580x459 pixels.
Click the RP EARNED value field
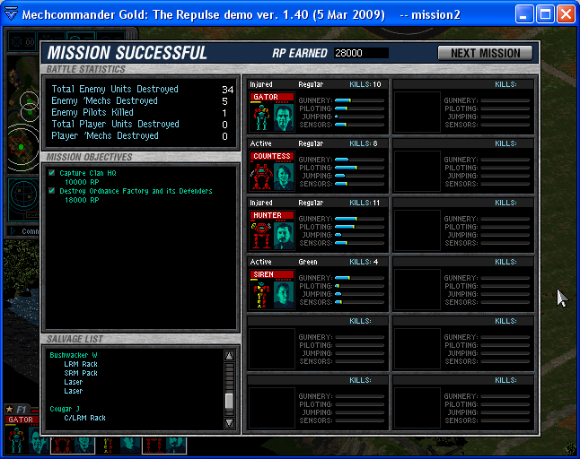tap(361, 53)
